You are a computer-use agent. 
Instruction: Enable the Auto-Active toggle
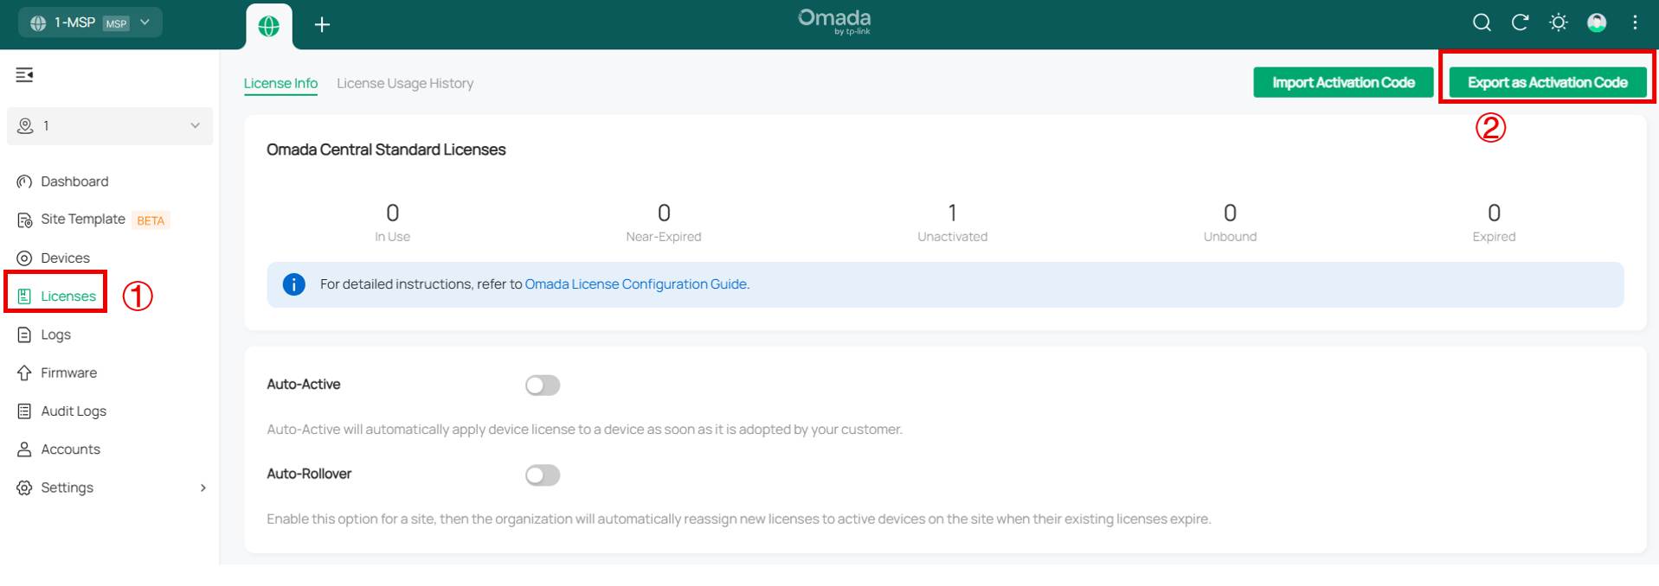(543, 385)
